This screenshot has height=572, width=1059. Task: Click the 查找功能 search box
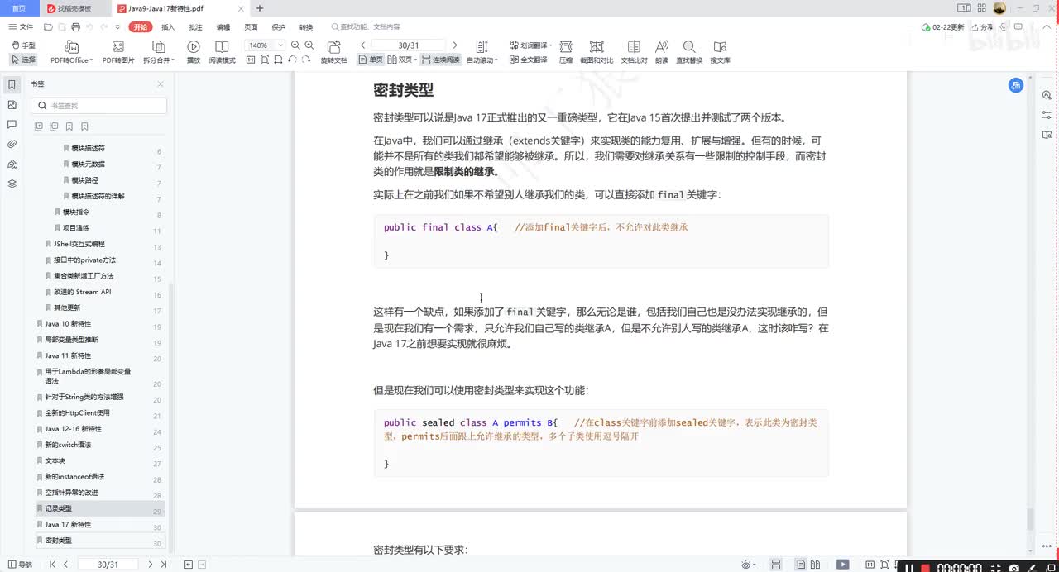point(366,26)
